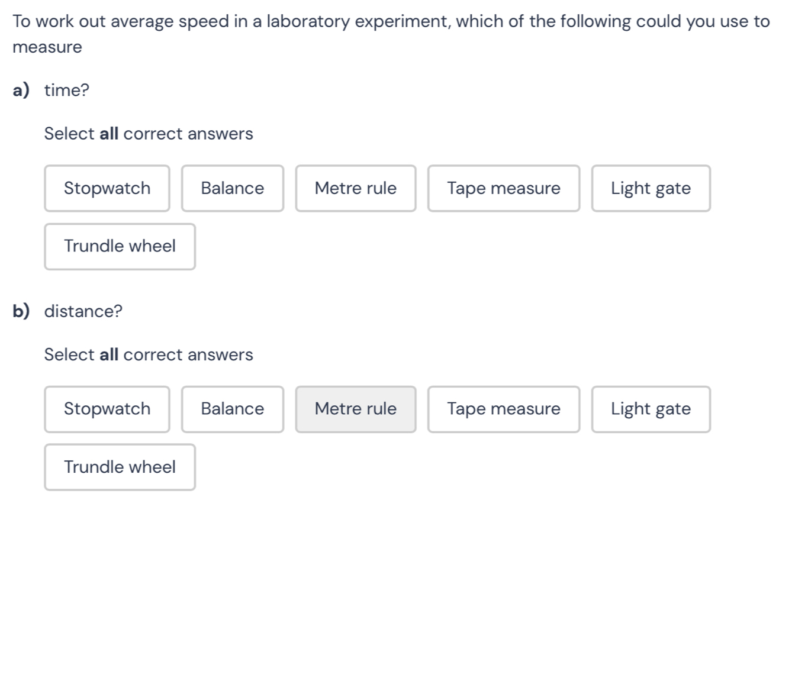808x697 pixels.
Task: Choose Balance in the time question
Action: tap(232, 188)
